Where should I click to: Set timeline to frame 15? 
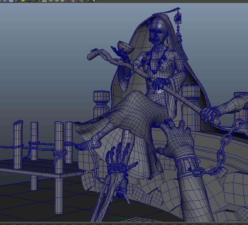coord(44,224)
